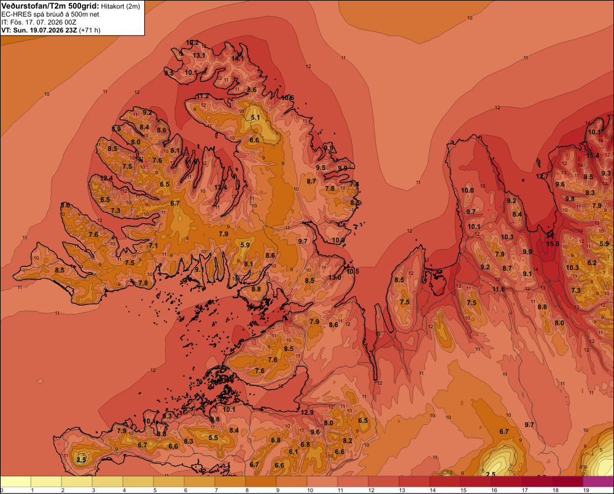Click the 13.4 temperature value

pos(220,187)
